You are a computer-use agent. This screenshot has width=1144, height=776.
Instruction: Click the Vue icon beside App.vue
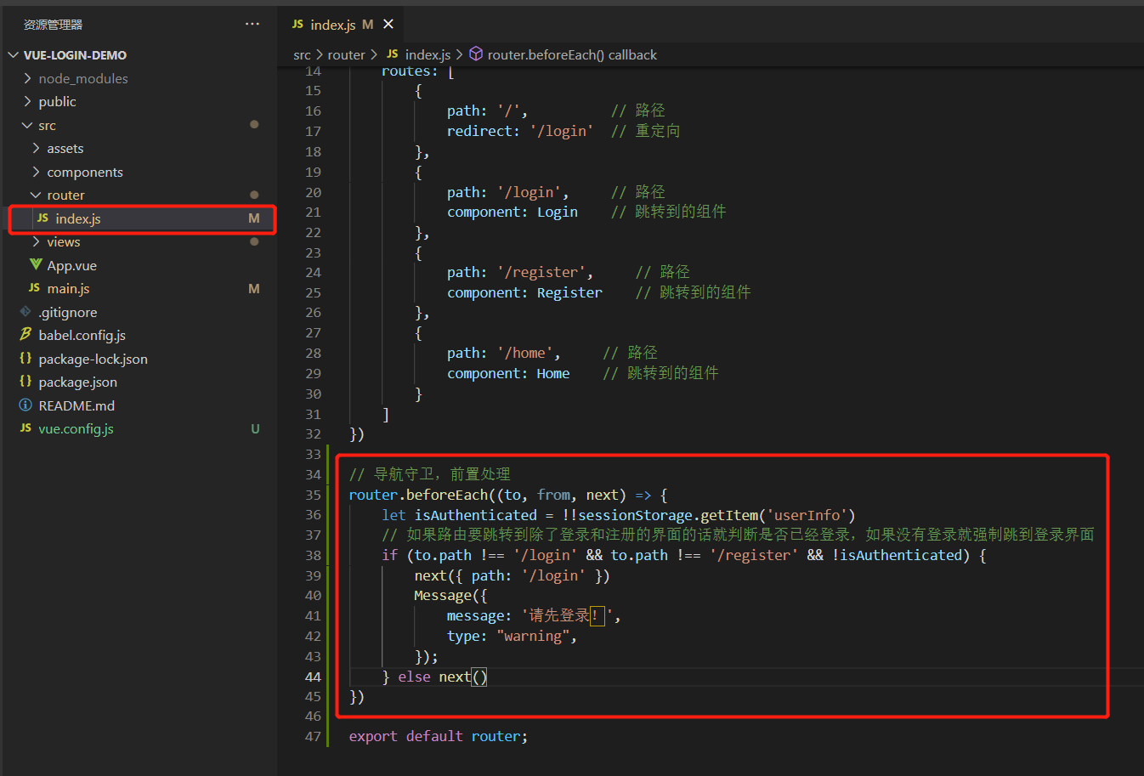point(35,264)
